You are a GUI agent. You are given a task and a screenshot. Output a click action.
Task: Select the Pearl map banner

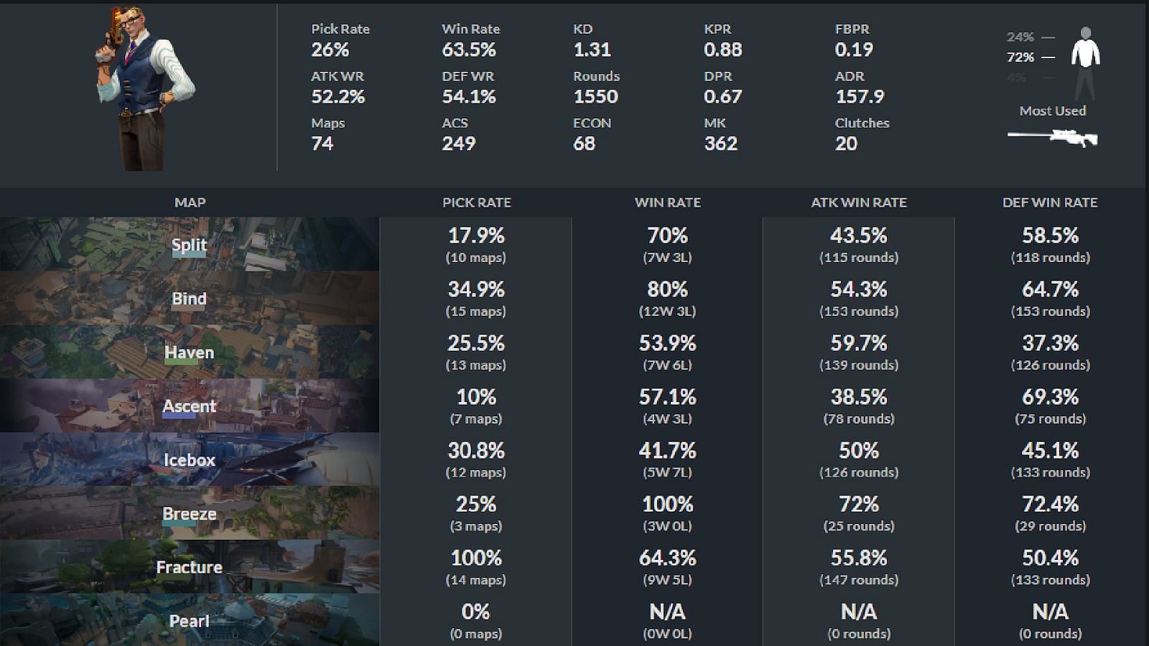point(190,621)
